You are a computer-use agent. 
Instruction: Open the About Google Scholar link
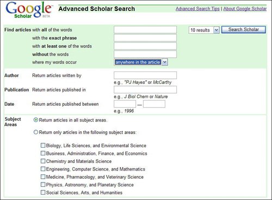[x=245, y=9]
